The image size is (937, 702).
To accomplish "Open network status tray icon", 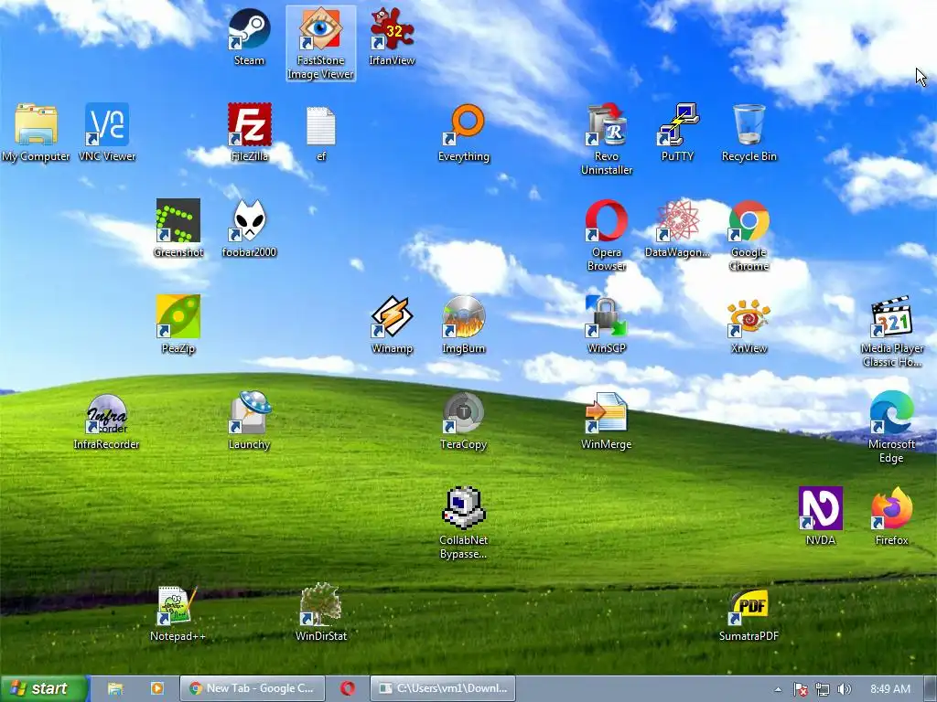I will point(823,689).
